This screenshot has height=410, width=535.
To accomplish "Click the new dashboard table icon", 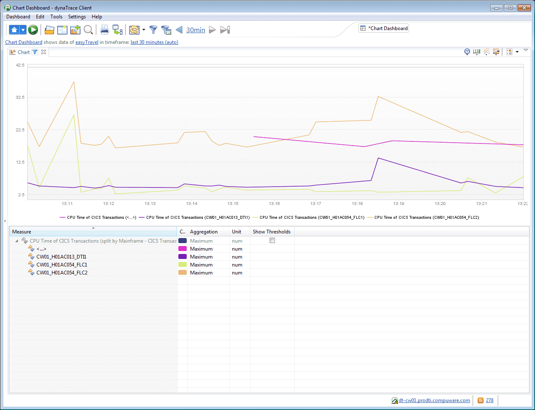I will [62, 30].
